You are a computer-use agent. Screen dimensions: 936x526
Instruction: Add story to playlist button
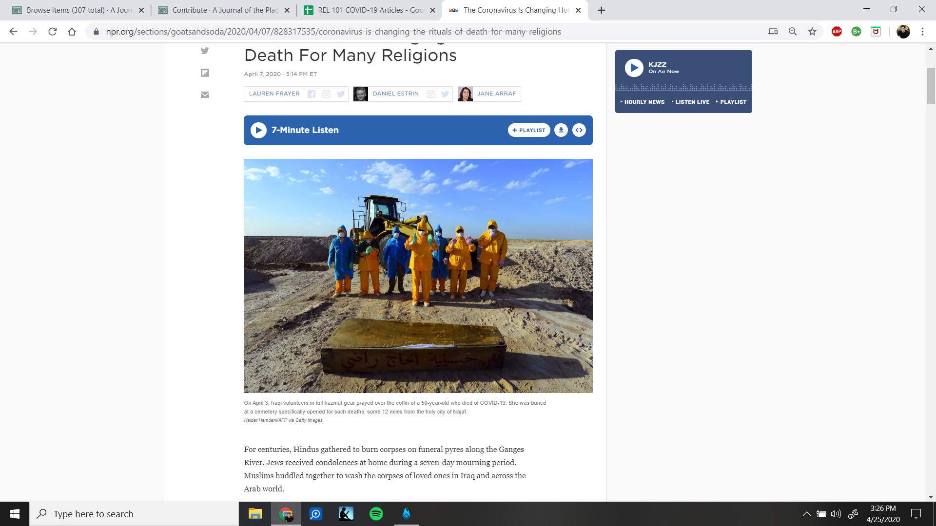529,130
